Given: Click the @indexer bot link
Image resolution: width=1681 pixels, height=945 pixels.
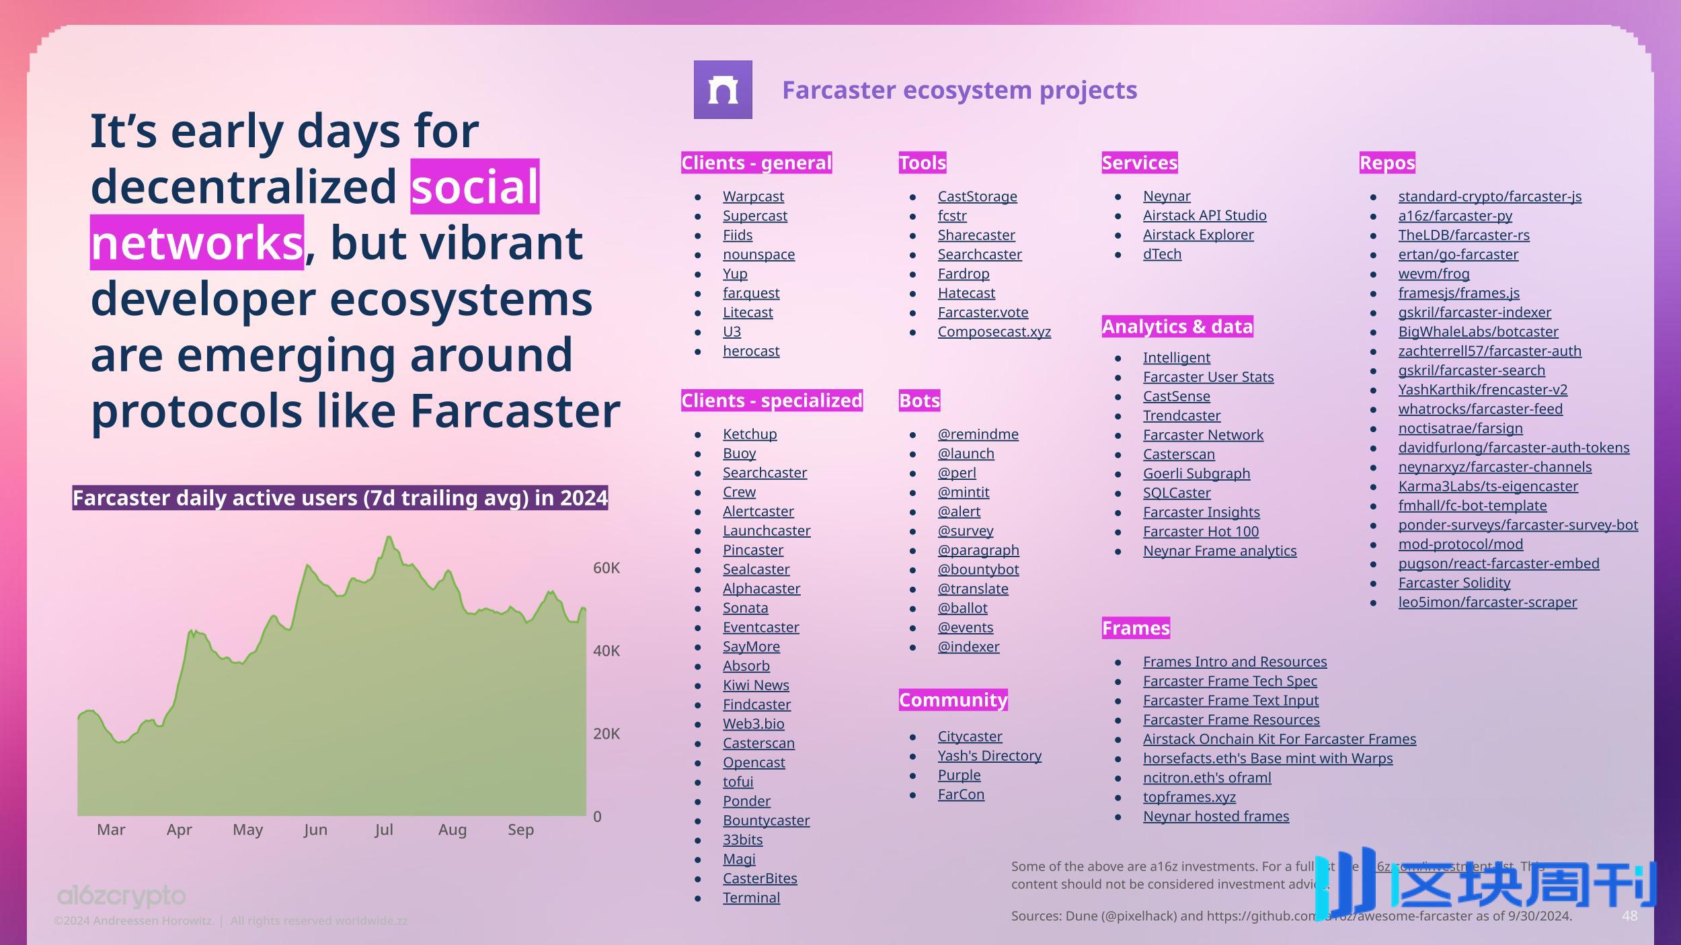Looking at the screenshot, I should click(969, 647).
